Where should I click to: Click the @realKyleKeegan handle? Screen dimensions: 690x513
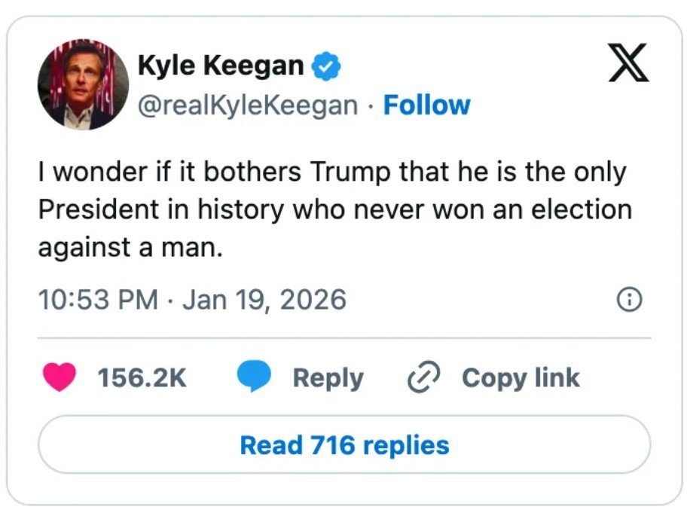(247, 105)
